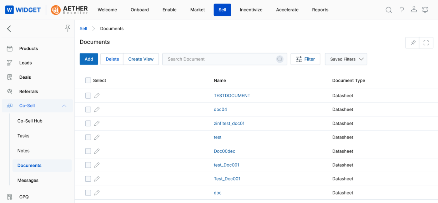The image size is (438, 203).
Task: Open Co-Sell Hub in sidebar
Action: pos(30,121)
